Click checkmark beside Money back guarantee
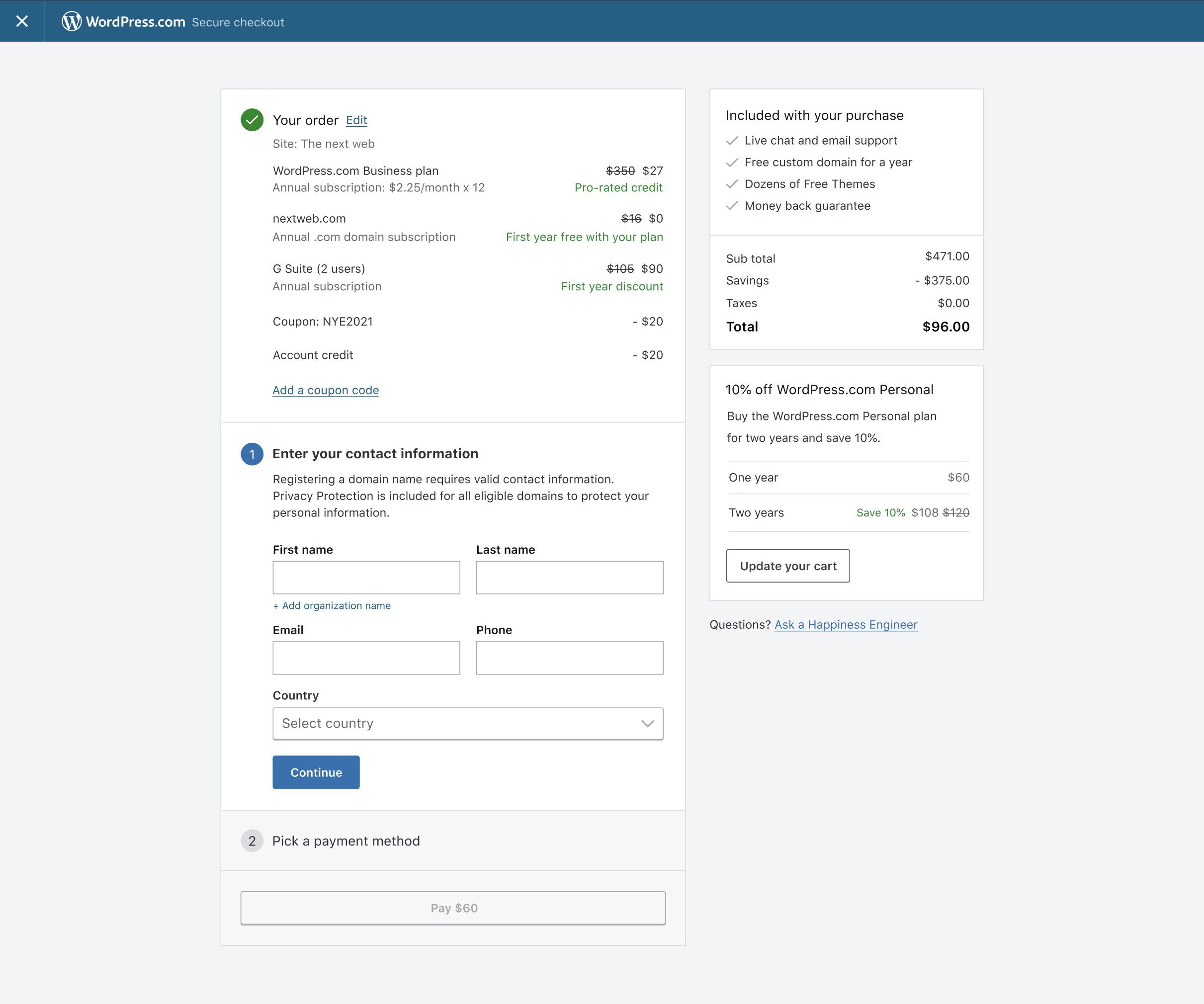The image size is (1204, 1004). [732, 206]
